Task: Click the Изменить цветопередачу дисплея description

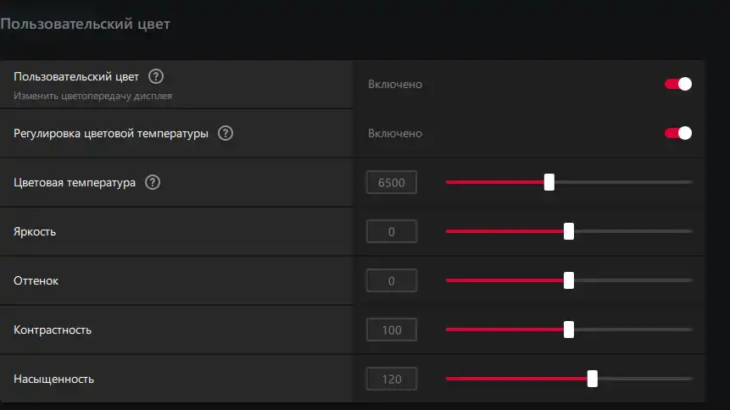Action: tap(92, 96)
